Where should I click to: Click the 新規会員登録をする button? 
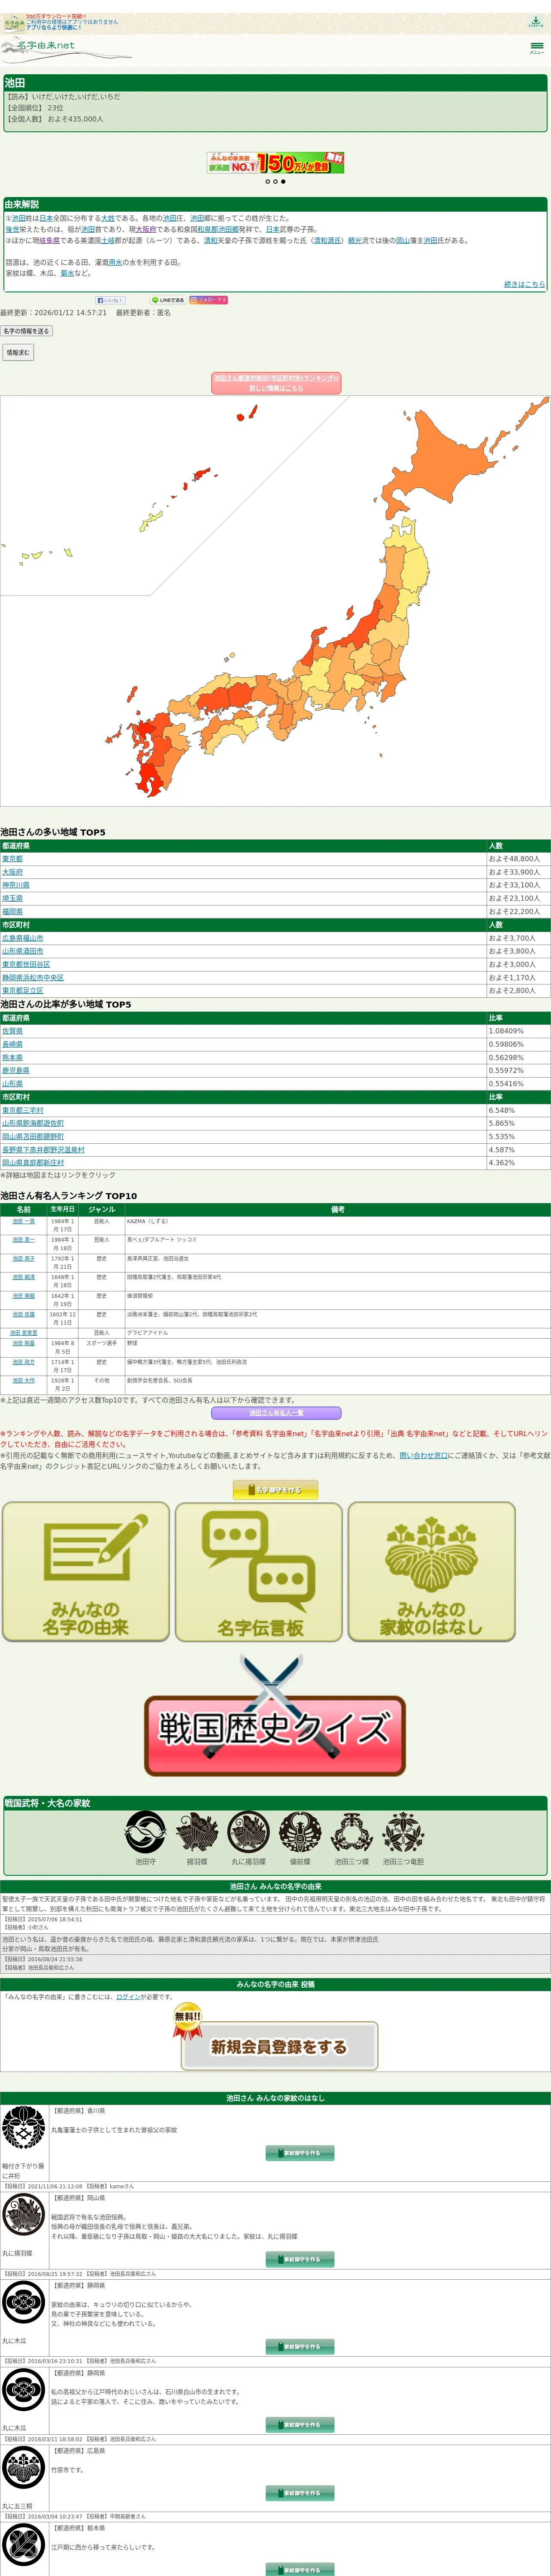[x=279, y=2047]
